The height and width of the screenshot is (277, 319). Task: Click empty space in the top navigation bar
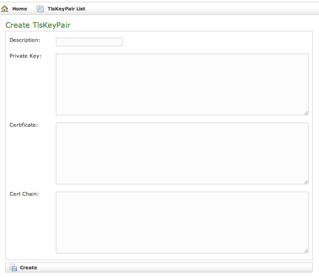click(x=204, y=9)
